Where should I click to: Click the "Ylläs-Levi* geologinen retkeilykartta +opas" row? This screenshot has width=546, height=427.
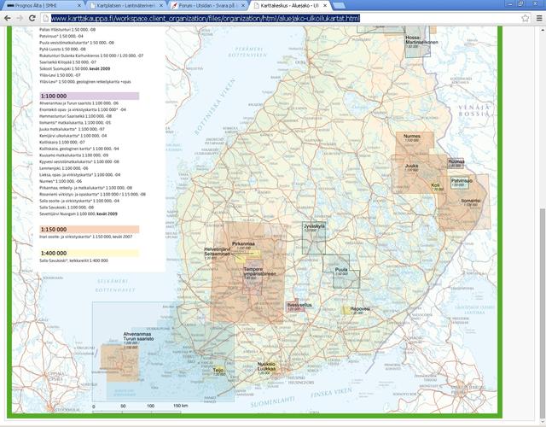(85, 82)
